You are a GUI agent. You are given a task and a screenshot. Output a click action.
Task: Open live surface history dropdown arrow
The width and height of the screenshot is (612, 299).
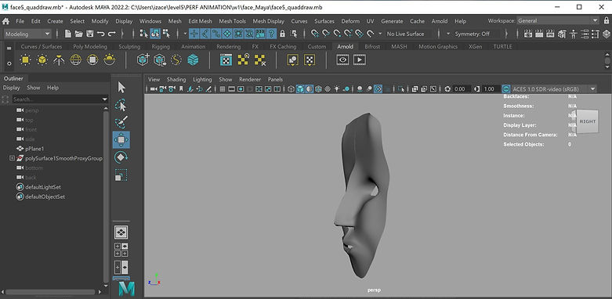(381, 34)
